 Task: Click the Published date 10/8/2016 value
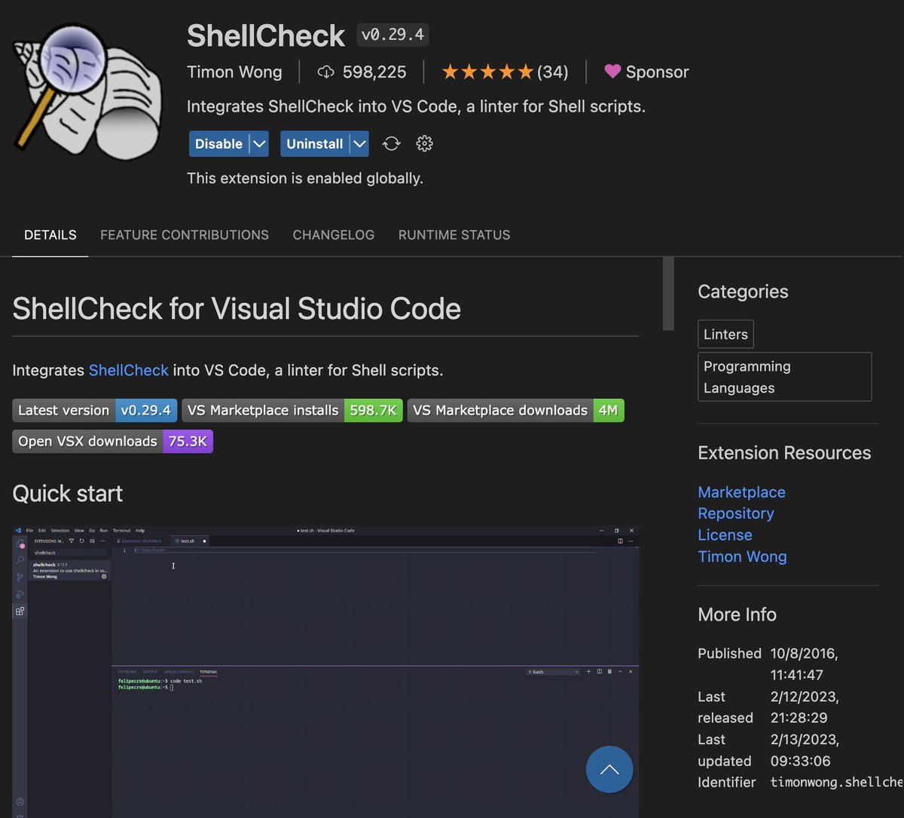click(x=804, y=664)
